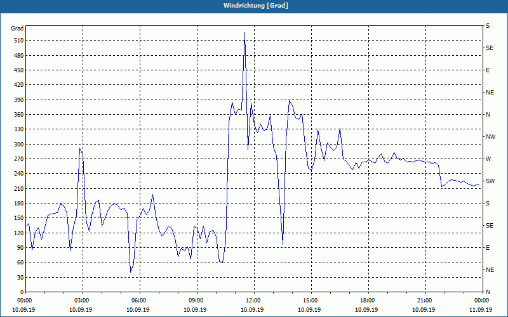The width and height of the screenshot is (508, 317).
Task: Click the 240 y-axis value
Action: point(19,174)
